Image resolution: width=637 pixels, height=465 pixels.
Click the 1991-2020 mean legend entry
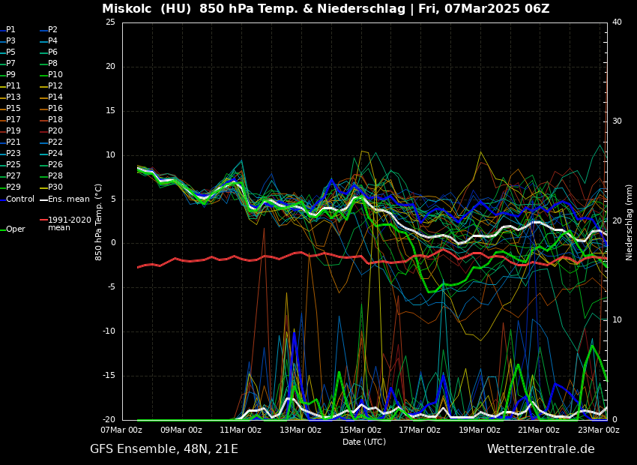[x=69, y=223]
